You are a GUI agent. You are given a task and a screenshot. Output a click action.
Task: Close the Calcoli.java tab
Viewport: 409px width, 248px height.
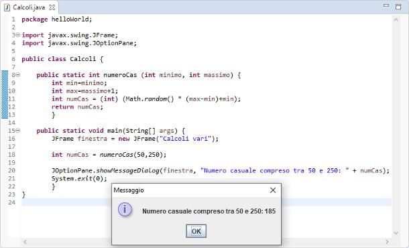[x=52, y=7]
